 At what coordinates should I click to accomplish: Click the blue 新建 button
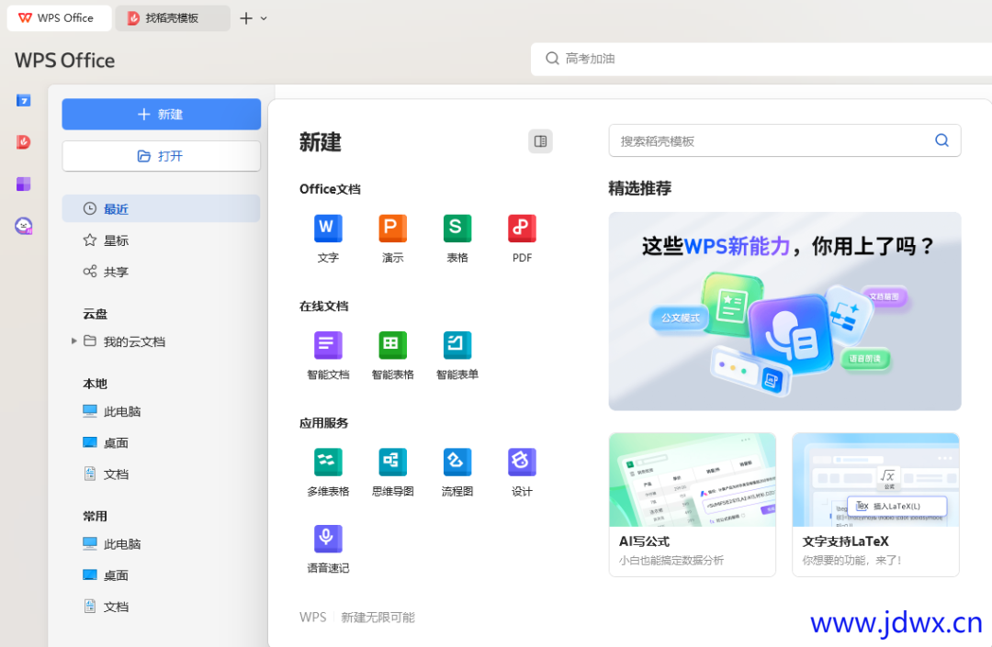pyautogui.click(x=162, y=115)
